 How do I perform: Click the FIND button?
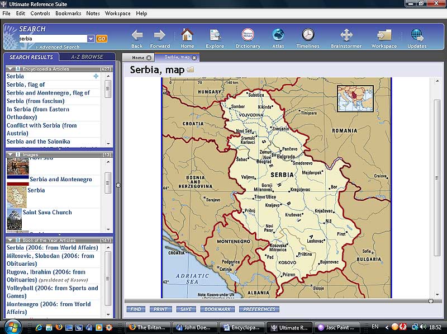point(136,309)
